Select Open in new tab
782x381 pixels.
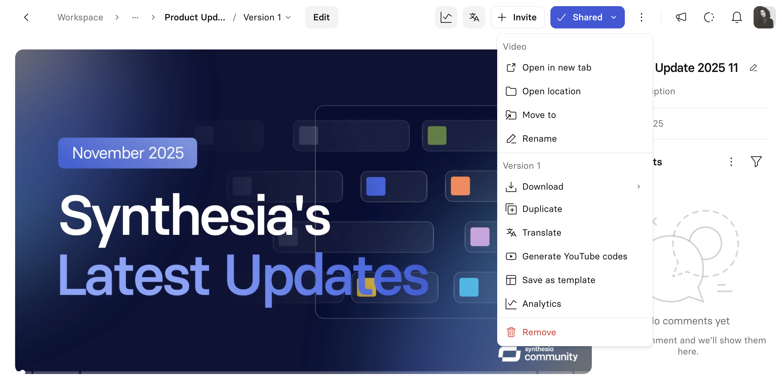coord(575,67)
